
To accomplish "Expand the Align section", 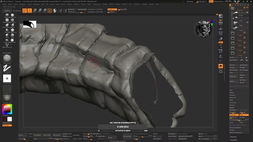I will click(231, 100).
